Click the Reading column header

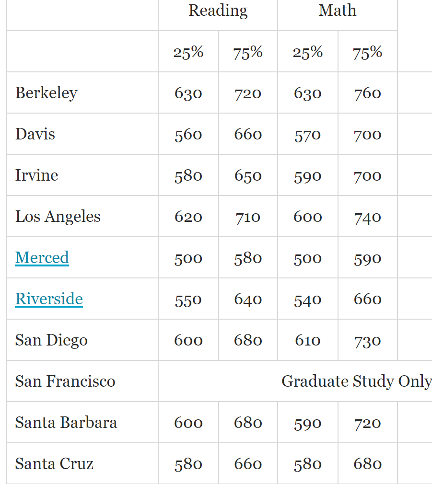[x=218, y=11]
